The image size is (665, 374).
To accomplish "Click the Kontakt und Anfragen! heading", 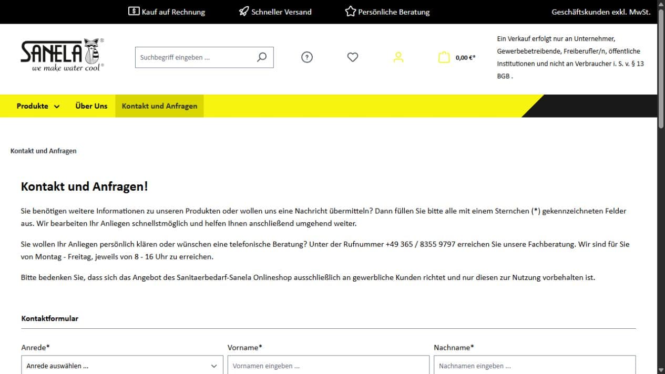I will [x=85, y=186].
